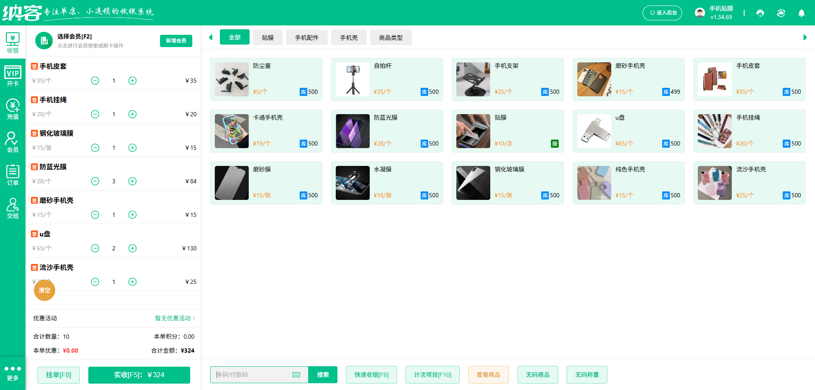Screen dimensions: 815x390
Task: Increase quantity of 钢化玻璃膜 in cart
Action: 132,148
